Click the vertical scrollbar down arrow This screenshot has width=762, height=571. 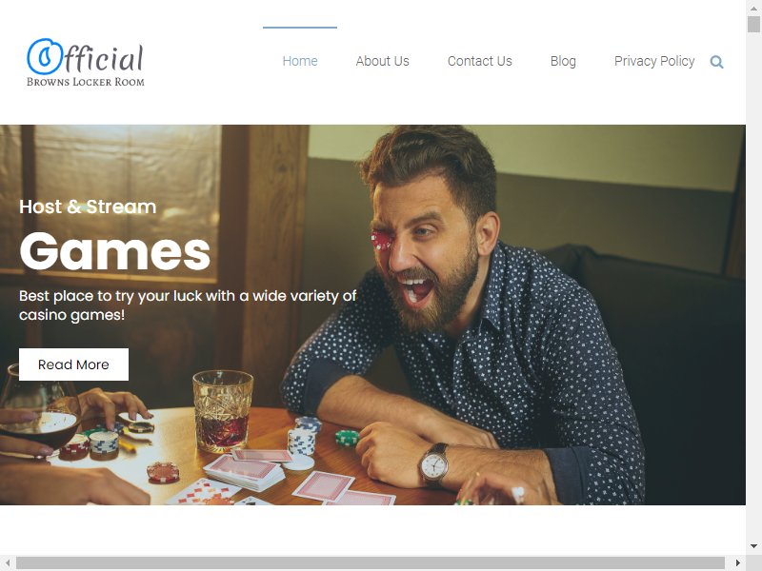click(753, 546)
